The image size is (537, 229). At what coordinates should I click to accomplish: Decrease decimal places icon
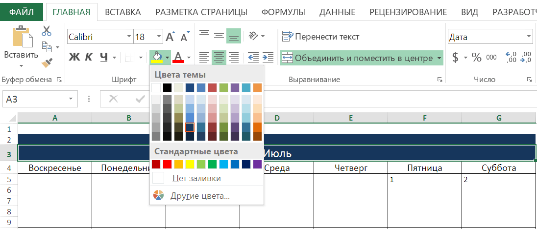pyautogui.click(x=525, y=57)
